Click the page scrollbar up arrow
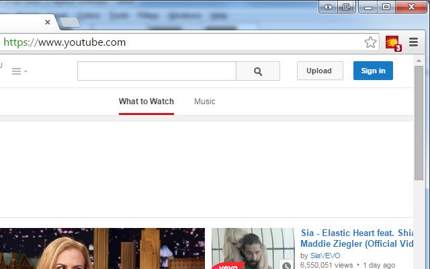Screen dimensions: 430x269 click(419, 61)
